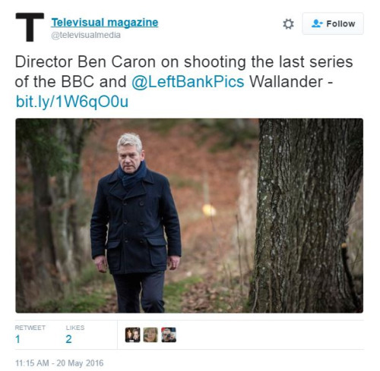This screenshot has height=371, width=380.
Task: Click the RETWEET label
Action: 30,328
